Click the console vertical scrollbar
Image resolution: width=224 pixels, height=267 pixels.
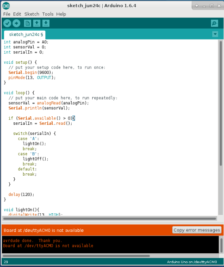click(x=221, y=245)
